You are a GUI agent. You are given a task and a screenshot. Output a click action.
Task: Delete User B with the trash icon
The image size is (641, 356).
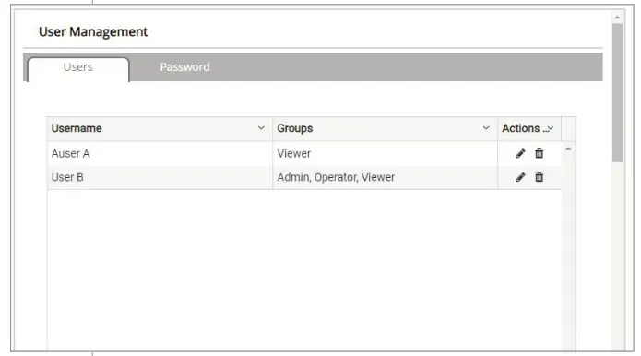coord(540,177)
